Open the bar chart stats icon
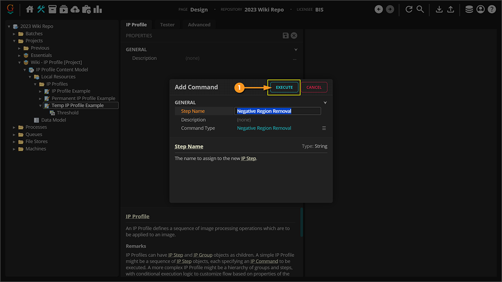Viewport: 502px width, 282px height. 97,9
